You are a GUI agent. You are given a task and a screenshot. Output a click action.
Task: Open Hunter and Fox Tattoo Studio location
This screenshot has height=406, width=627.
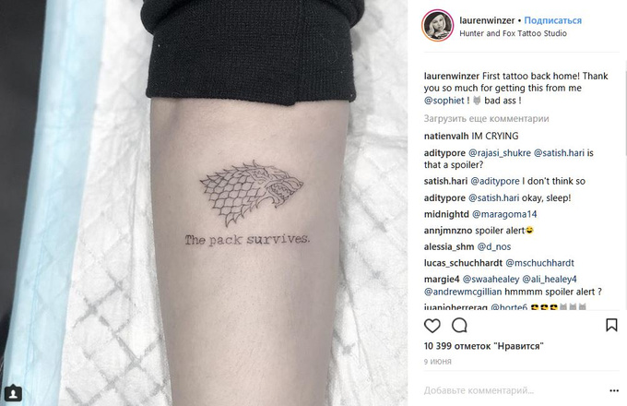point(513,33)
